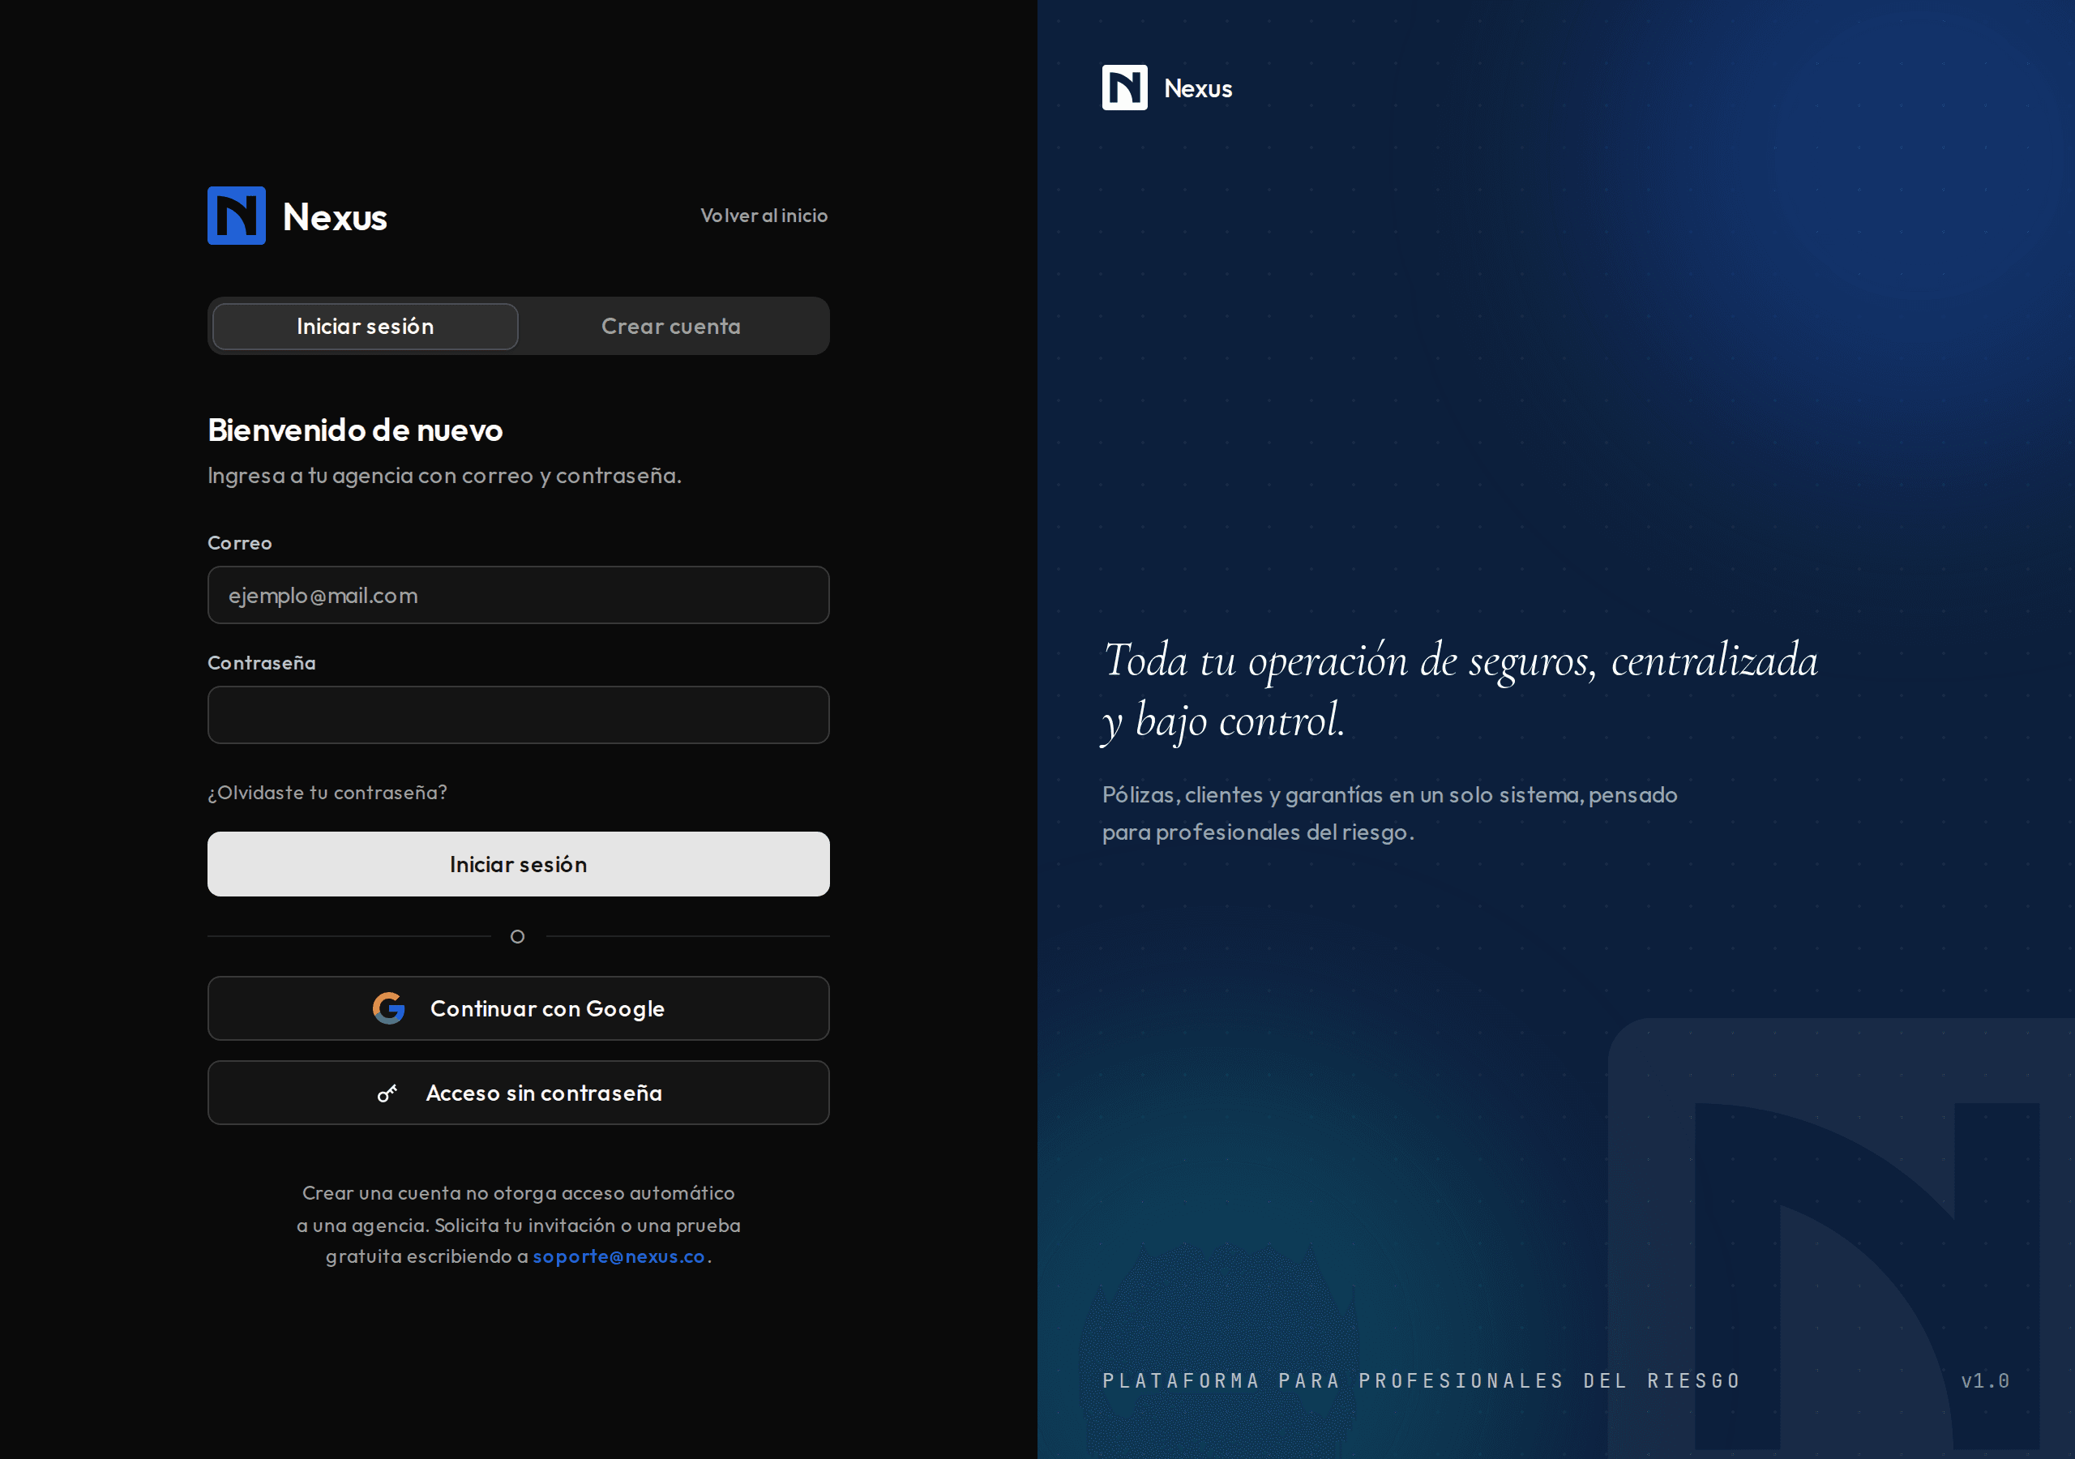Open the ¿Olvidaste tu contraseña? link
The width and height of the screenshot is (2075, 1459).
327,792
